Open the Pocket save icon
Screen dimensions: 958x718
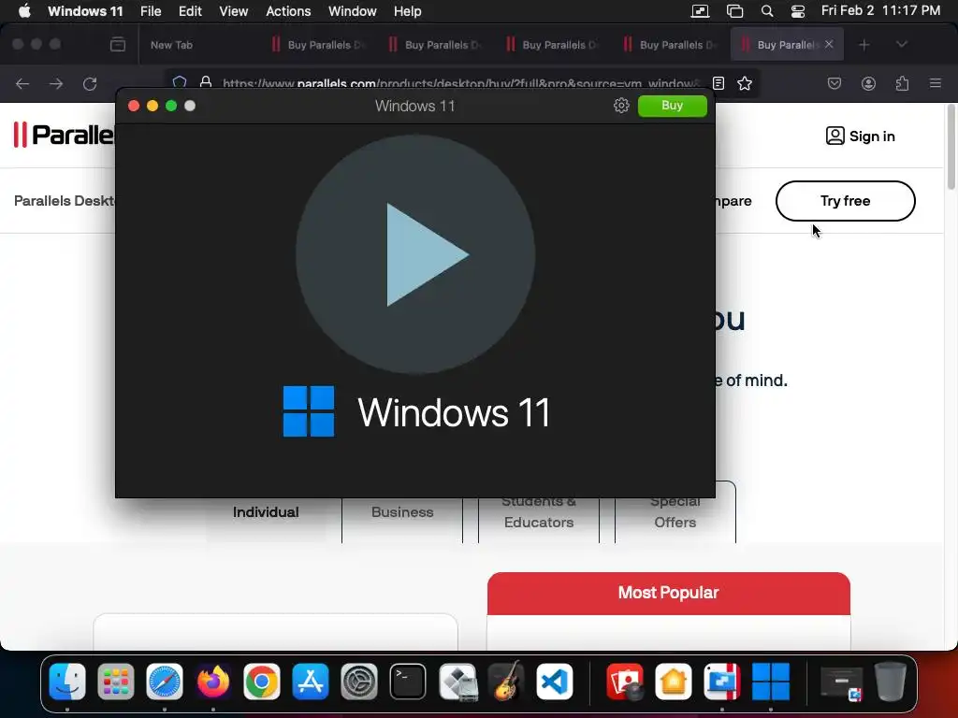pyautogui.click(x=834, y=83)
